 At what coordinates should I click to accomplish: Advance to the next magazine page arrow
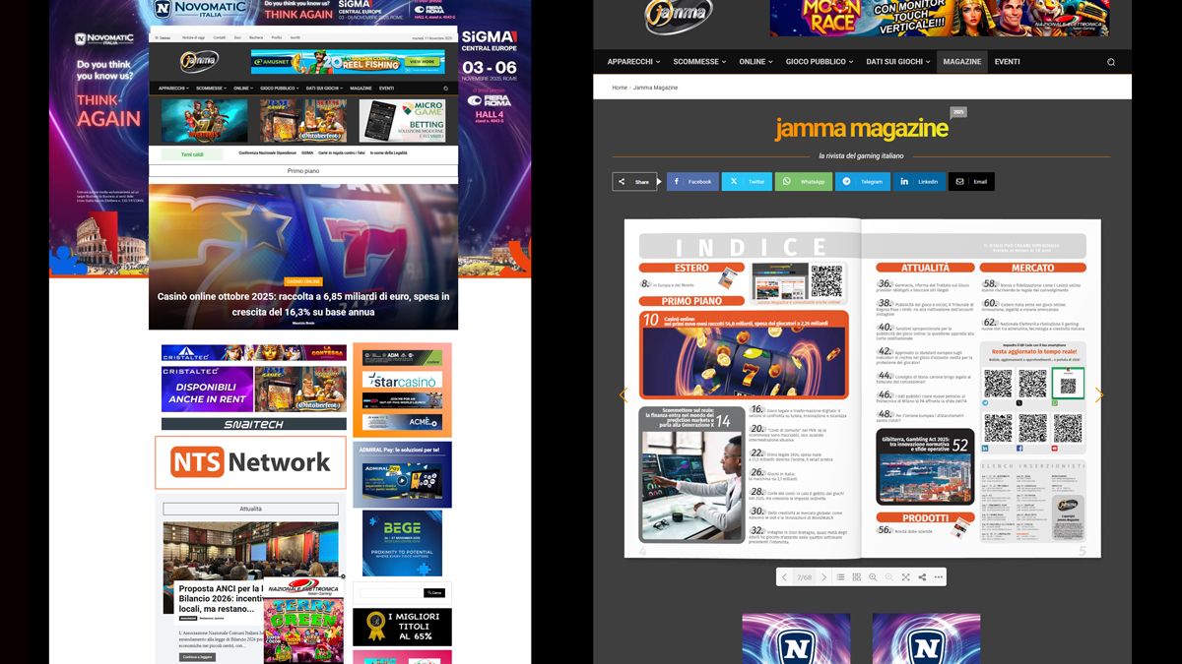tap(1098, 395)
